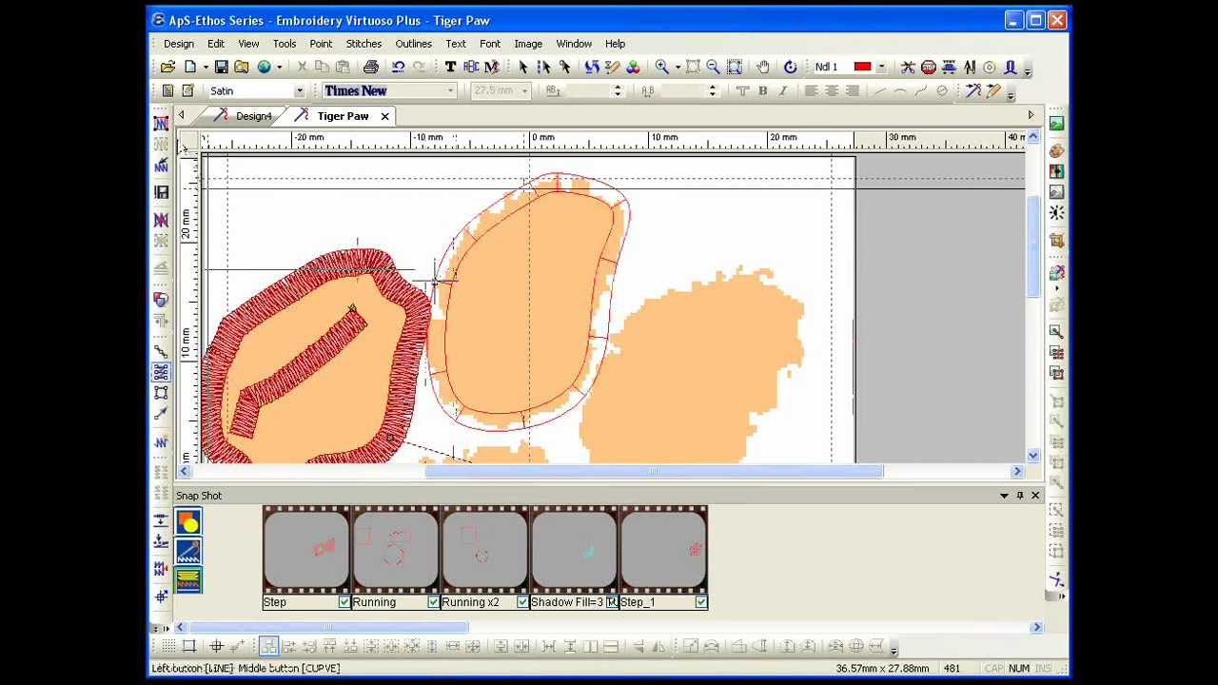Screen dimensions: 1218x685
Task: Uncheck the Running x2 snapshot checkbox
Action: pos(522,602)
